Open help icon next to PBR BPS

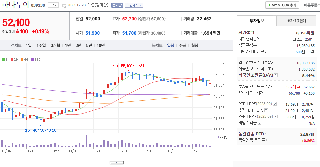276,117
